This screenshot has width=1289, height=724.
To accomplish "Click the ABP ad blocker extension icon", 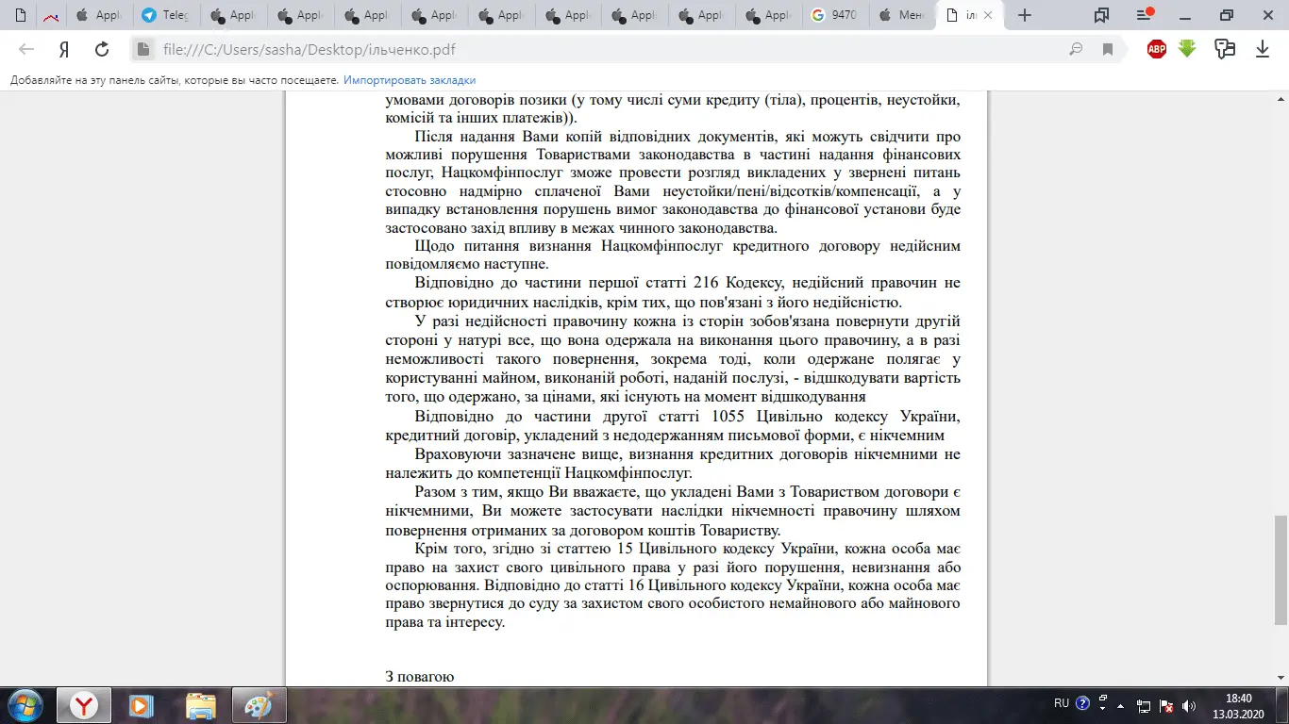I will click(x=1157, y=50).
